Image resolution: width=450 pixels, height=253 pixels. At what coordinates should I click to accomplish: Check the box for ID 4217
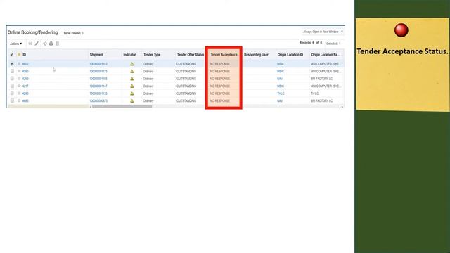click(12, 86)
